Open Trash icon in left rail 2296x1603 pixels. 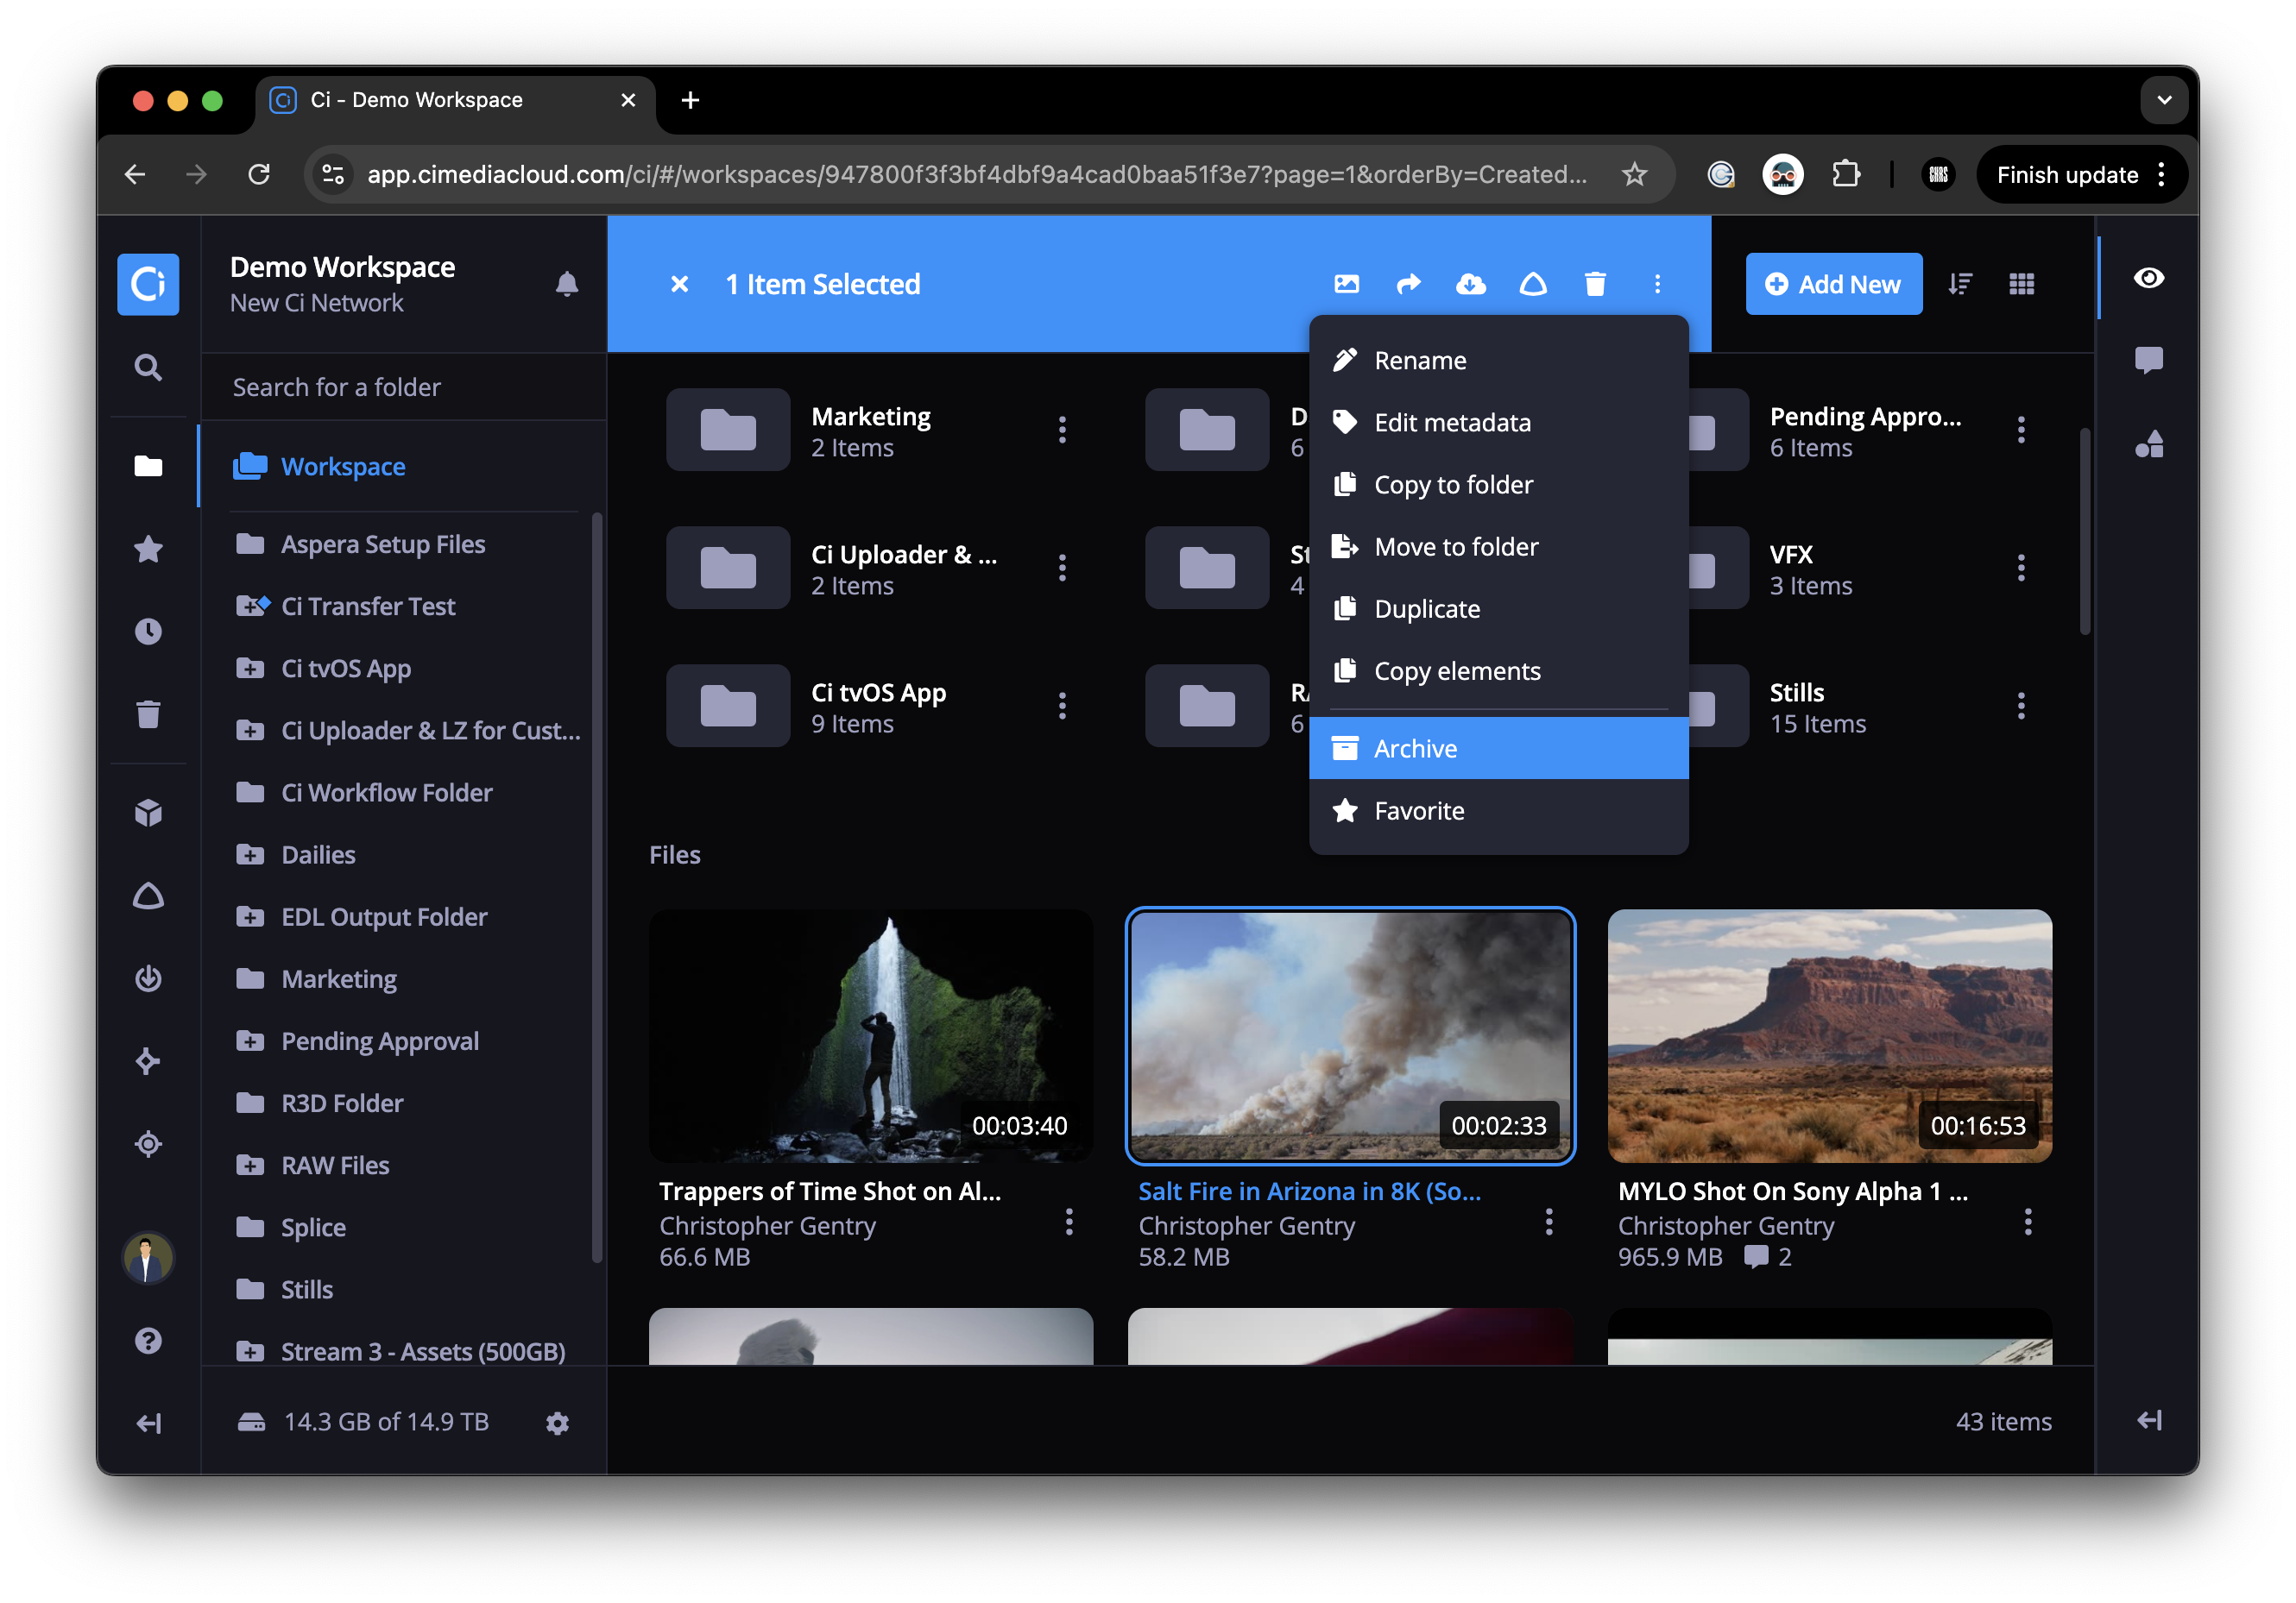[x=148, y=714]
